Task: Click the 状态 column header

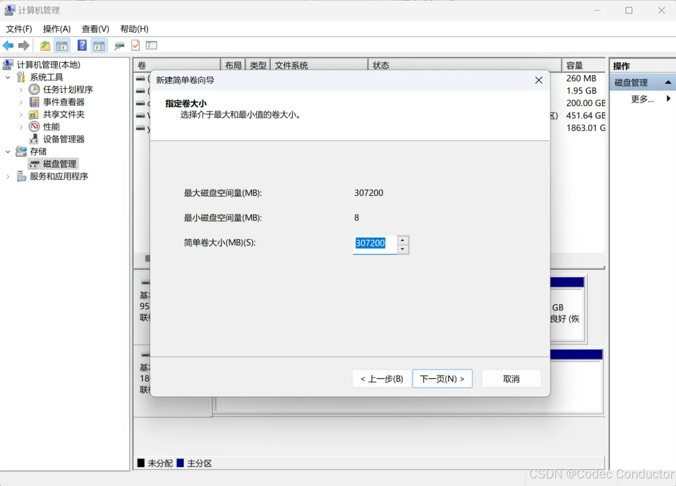Action: tap(465, 65)
